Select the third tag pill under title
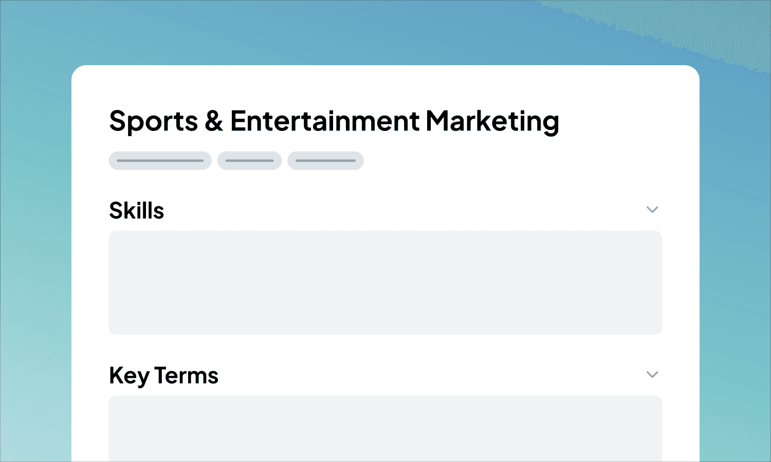The image size is (771, 462). (x=325, y=161)
